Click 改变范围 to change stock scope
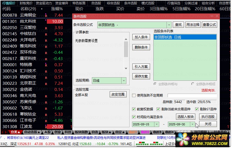This screenshot has width=232, height=148. click(118, 94)
